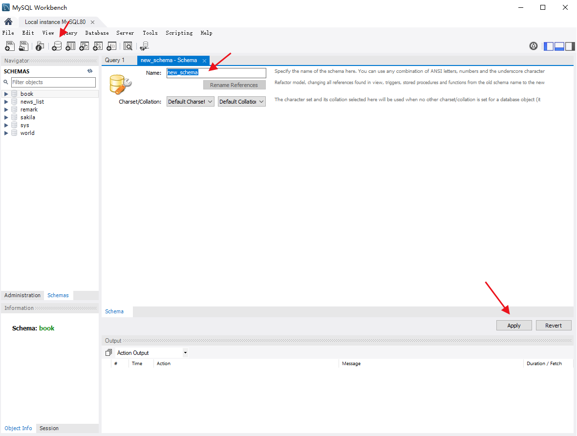Screen dimensions: 577x436
Task: Open an SQL script file toolbar icon
Action: tap(23, 46)
